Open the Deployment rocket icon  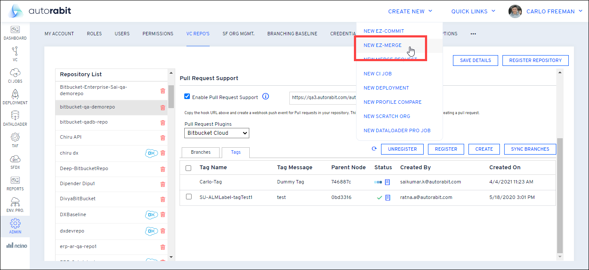click(x=15, y=96)
